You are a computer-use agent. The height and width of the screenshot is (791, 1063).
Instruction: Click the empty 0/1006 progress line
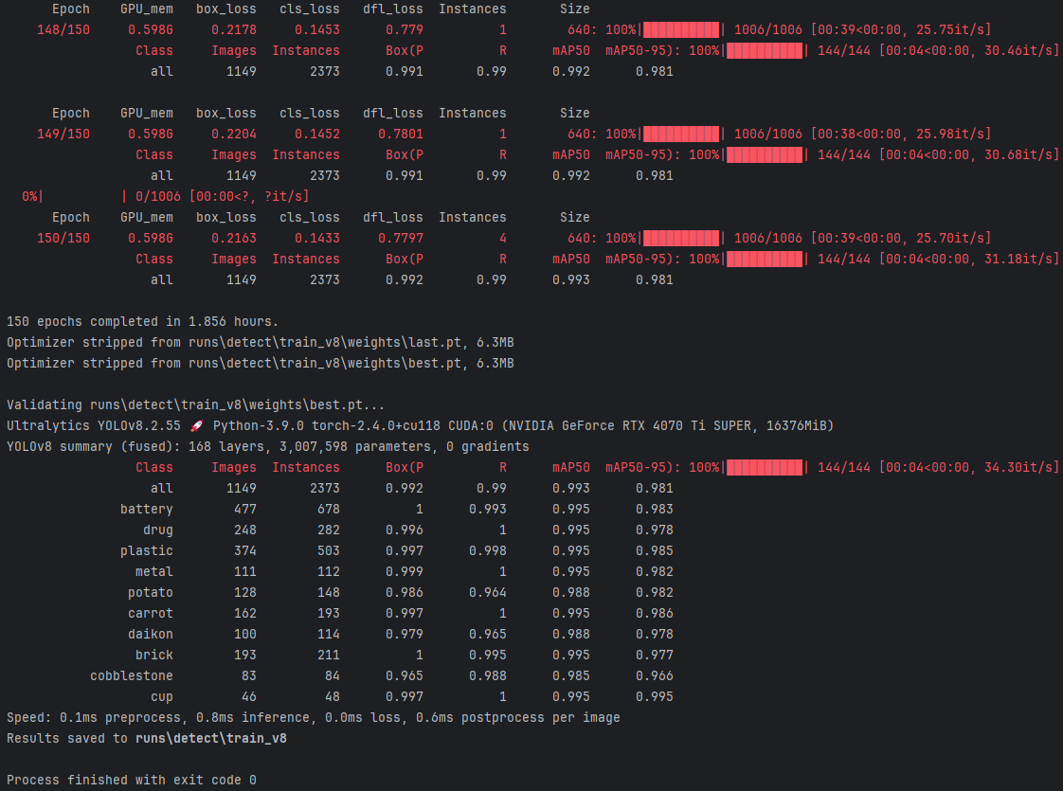click(x=166, y=196)
